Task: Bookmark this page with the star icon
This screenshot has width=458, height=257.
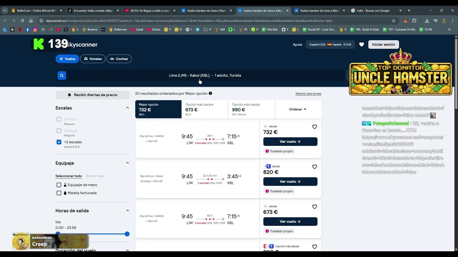Action: click(394, 21)
